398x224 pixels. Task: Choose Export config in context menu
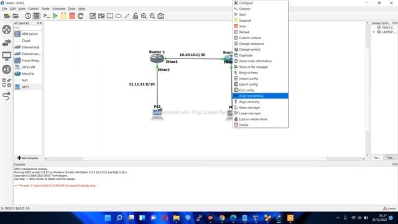[261, 85]
